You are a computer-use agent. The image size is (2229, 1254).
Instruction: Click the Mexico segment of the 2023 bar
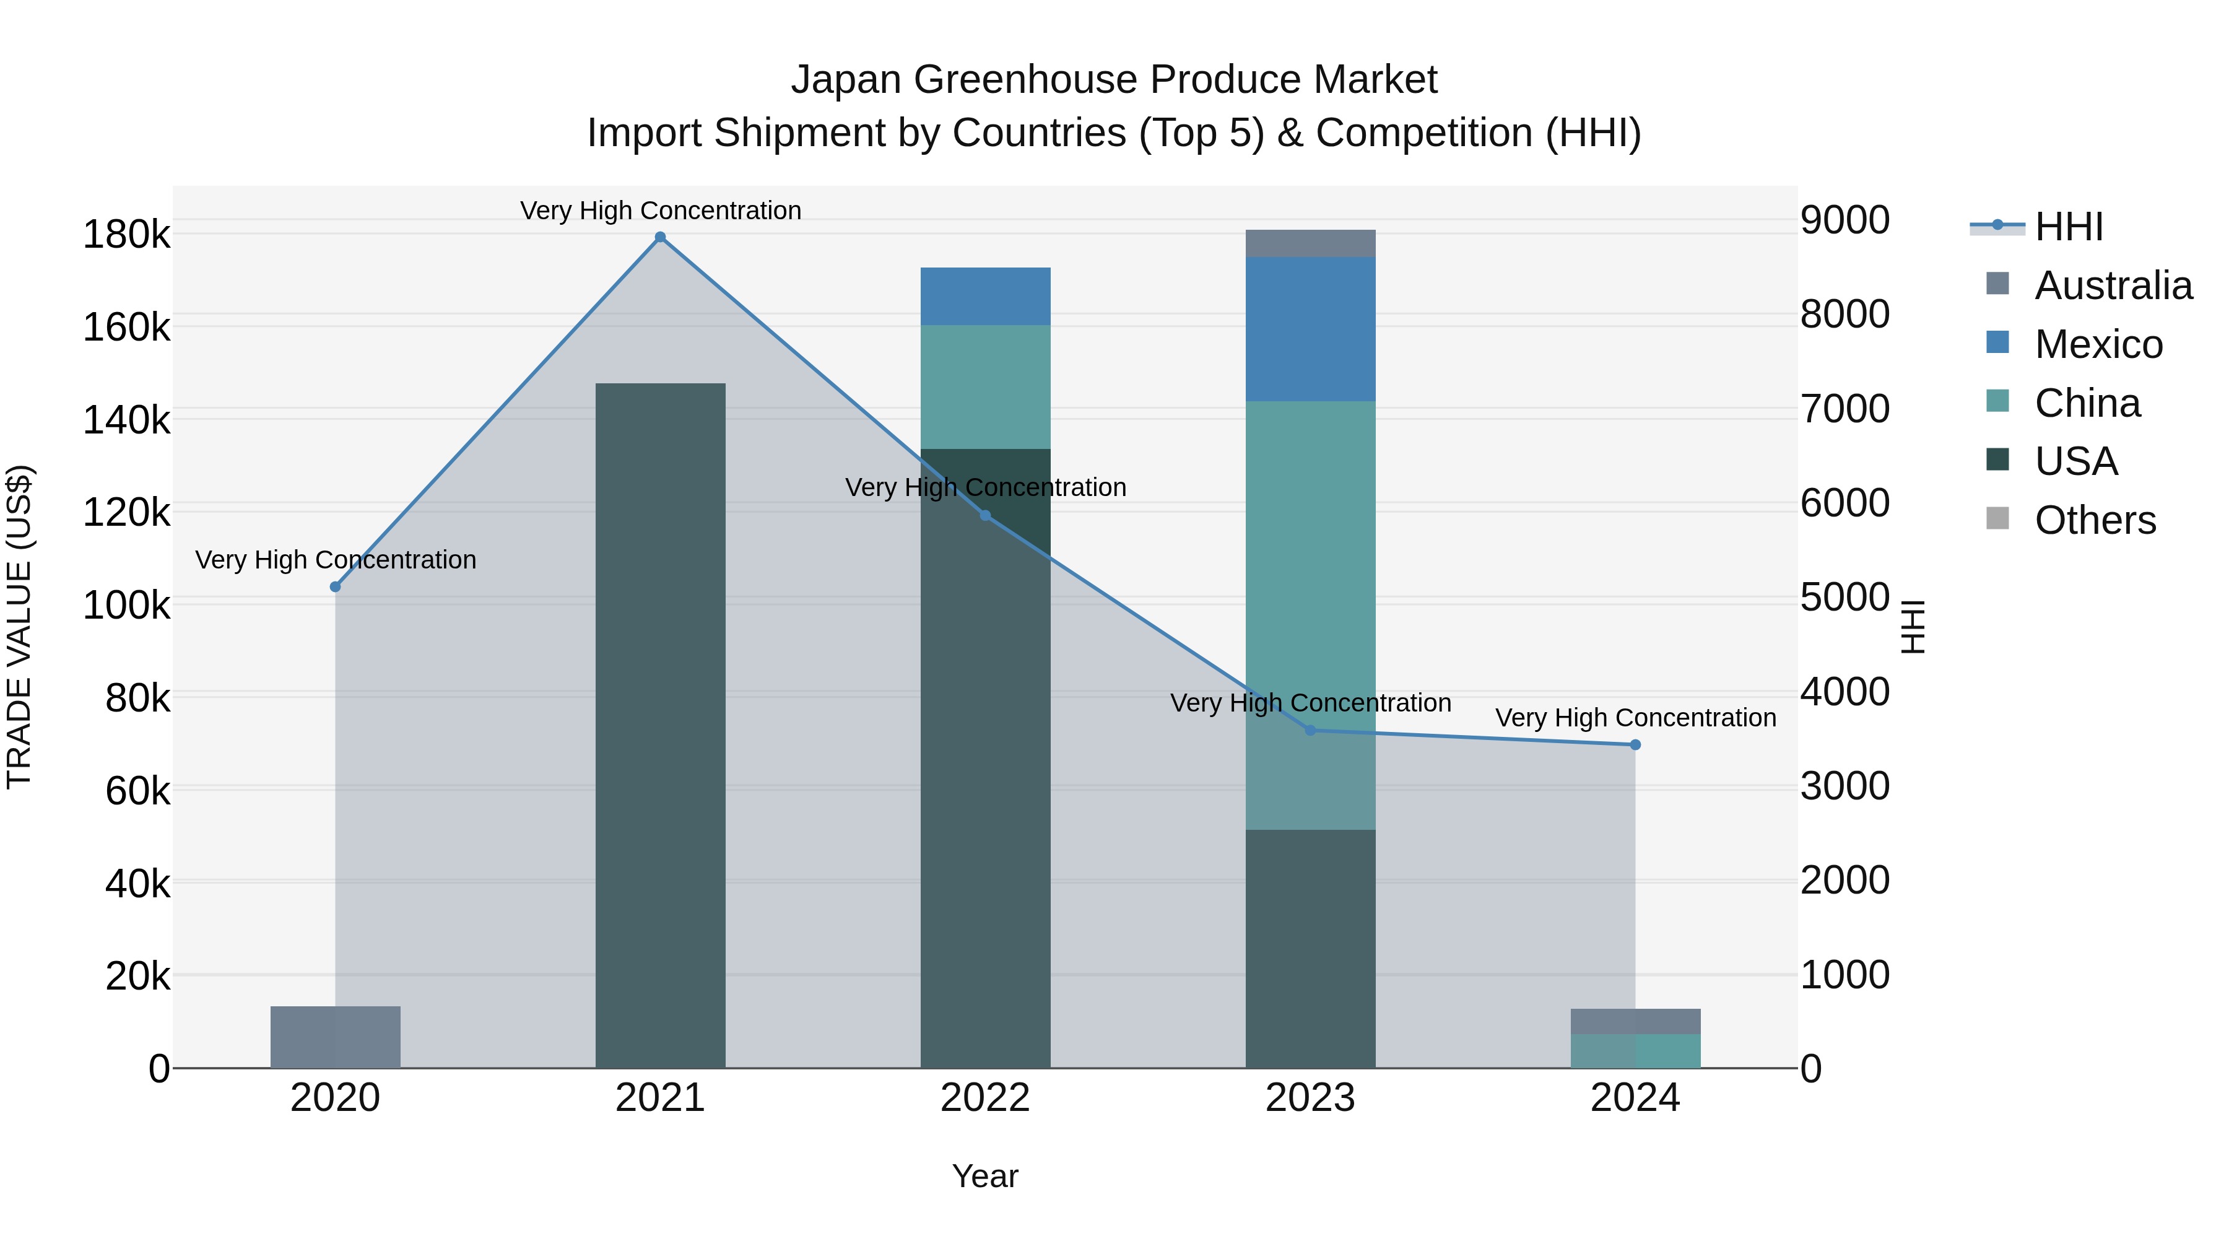pos(1310,329)
